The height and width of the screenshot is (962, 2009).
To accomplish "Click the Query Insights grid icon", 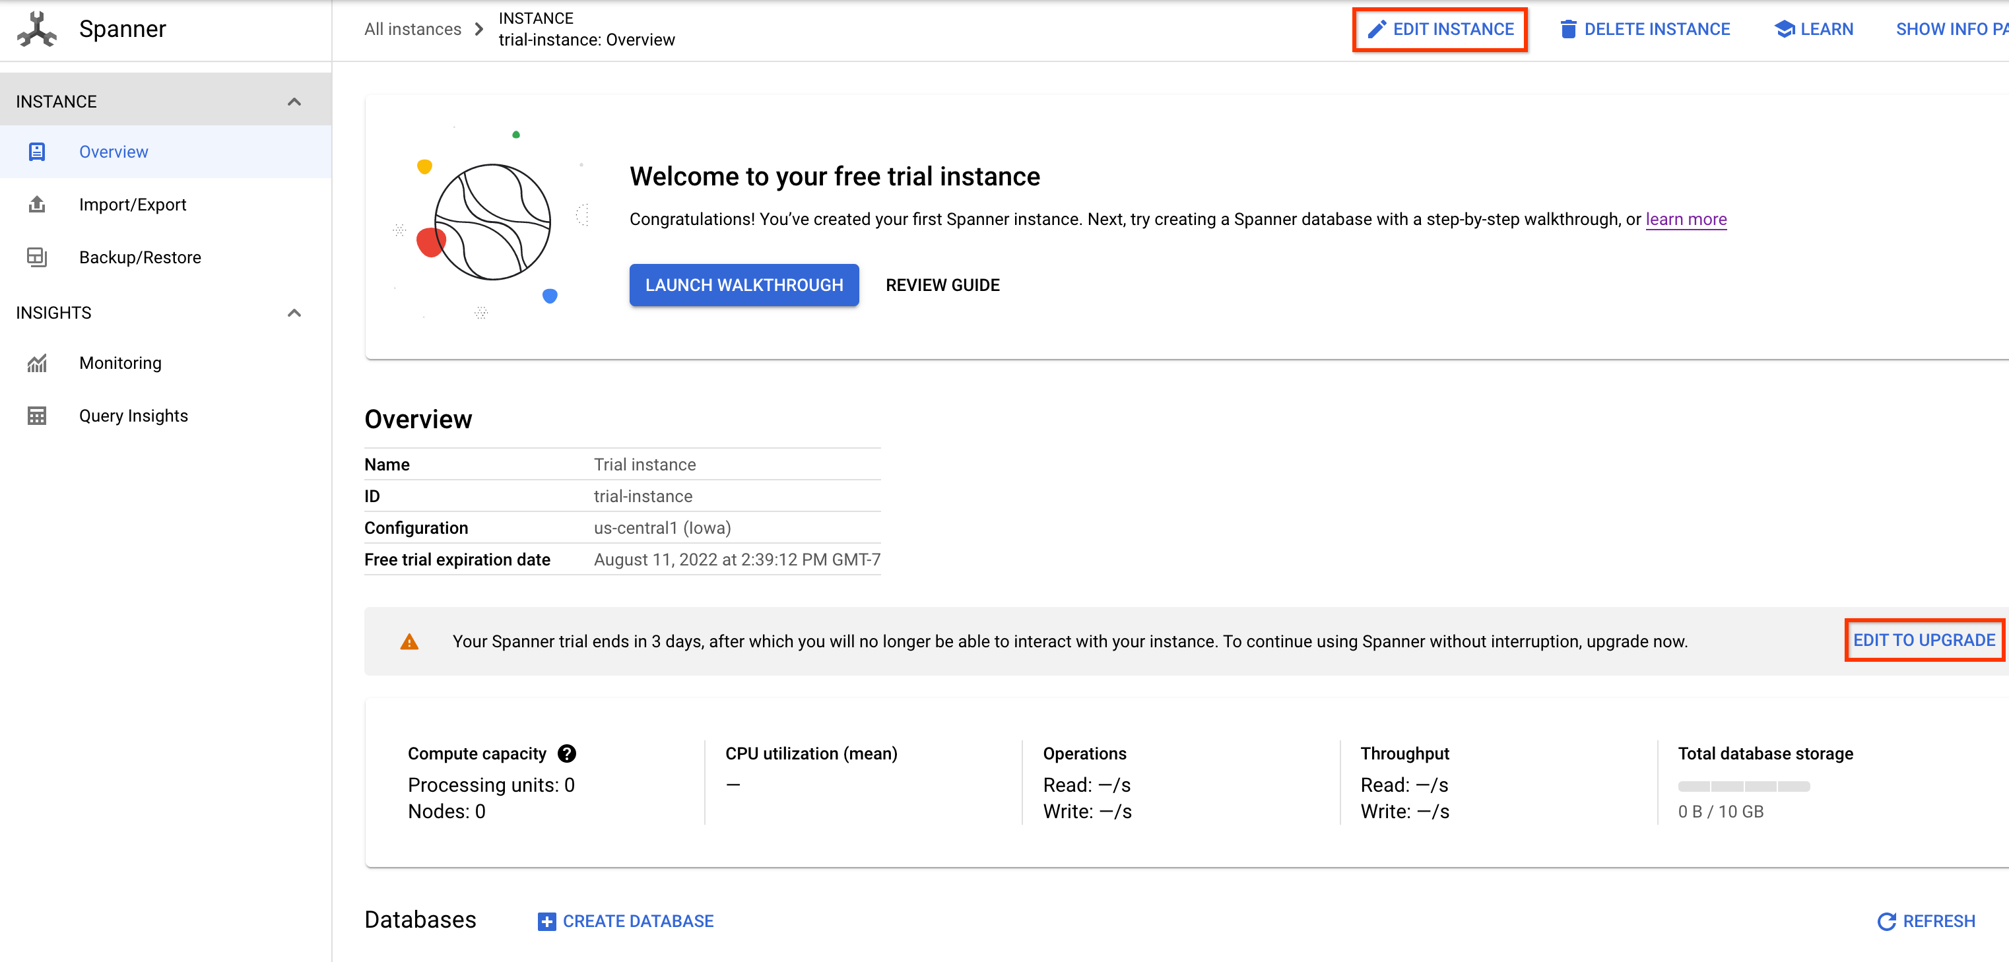I will click(x=36, y=415).
